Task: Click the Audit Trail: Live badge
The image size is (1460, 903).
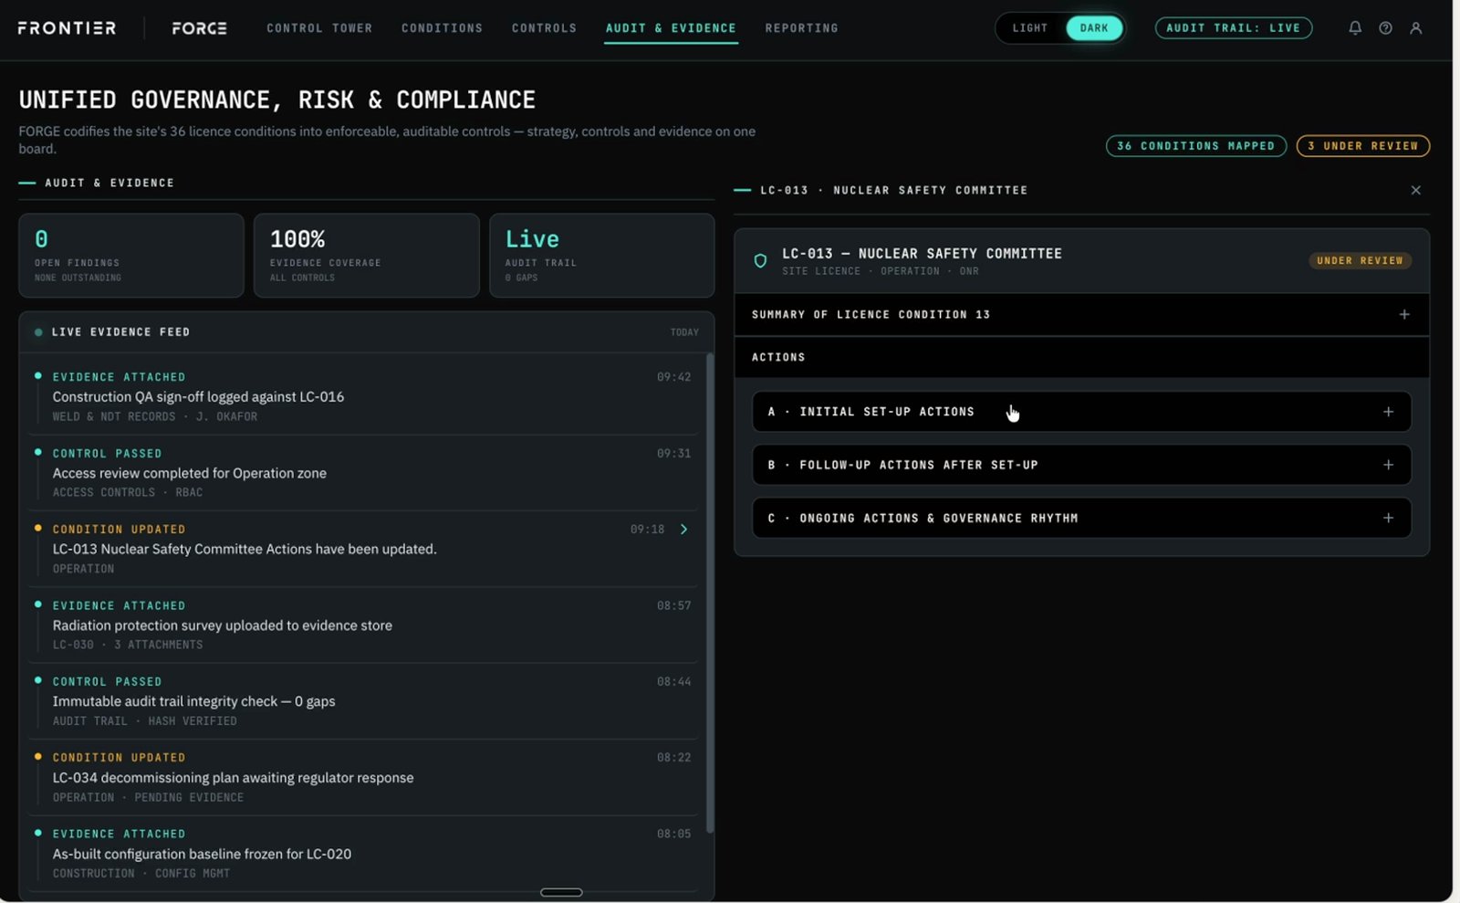Action: [x=1234, y=28]
